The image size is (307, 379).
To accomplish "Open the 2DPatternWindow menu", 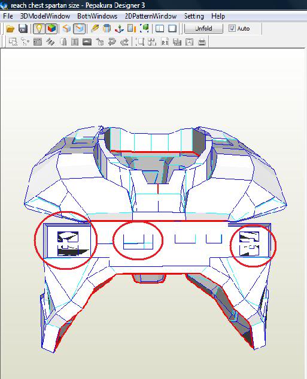I will (151, 16).
